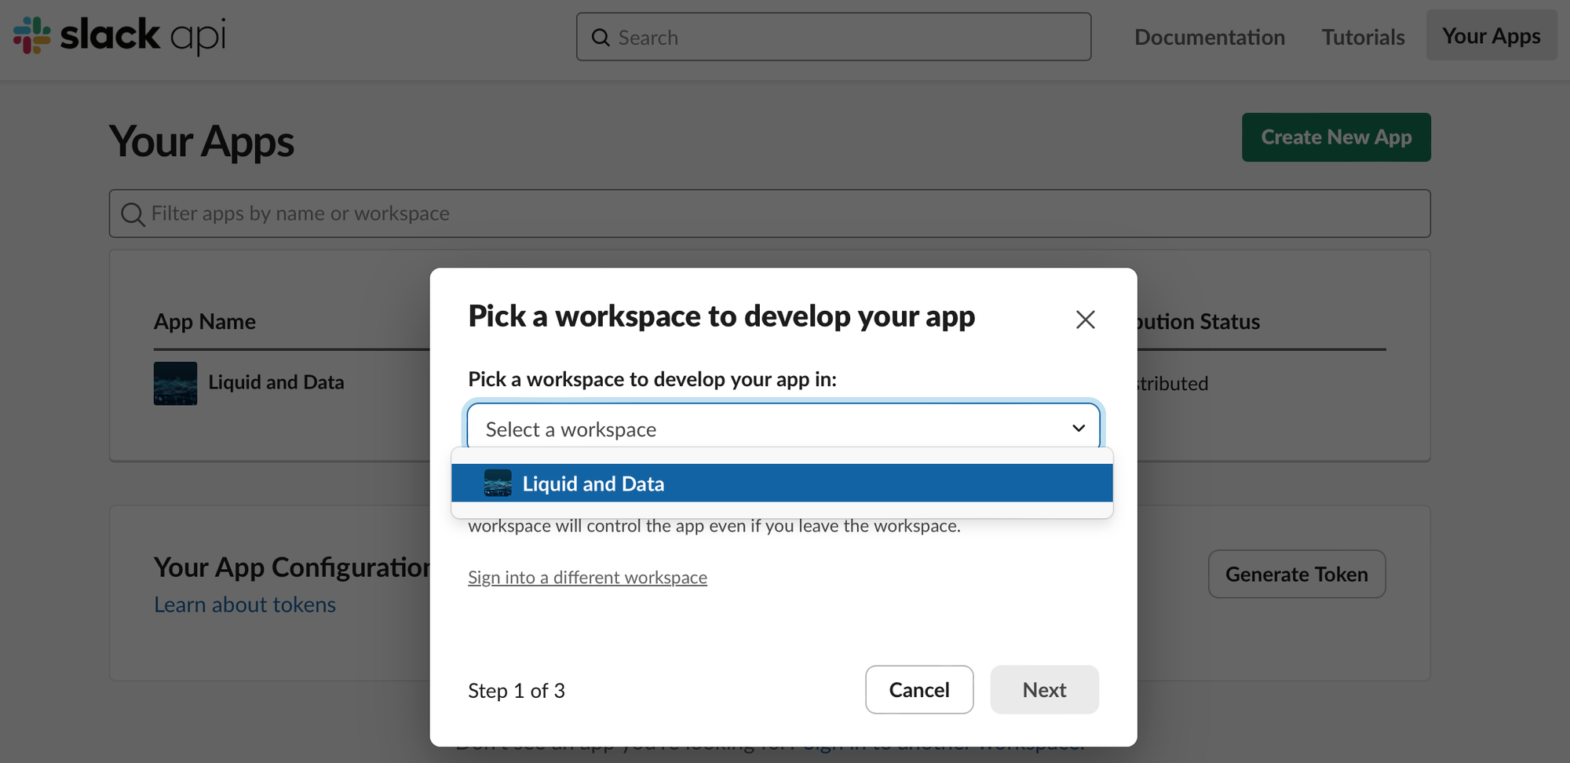Click the App Name column header
The image size is (1570, 763).
tap(205, 322)
